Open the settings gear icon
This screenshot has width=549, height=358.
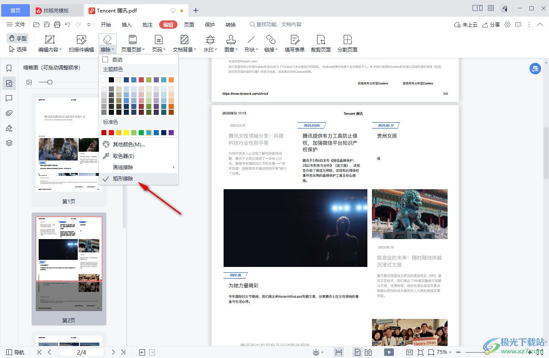[x=507, y=25]
